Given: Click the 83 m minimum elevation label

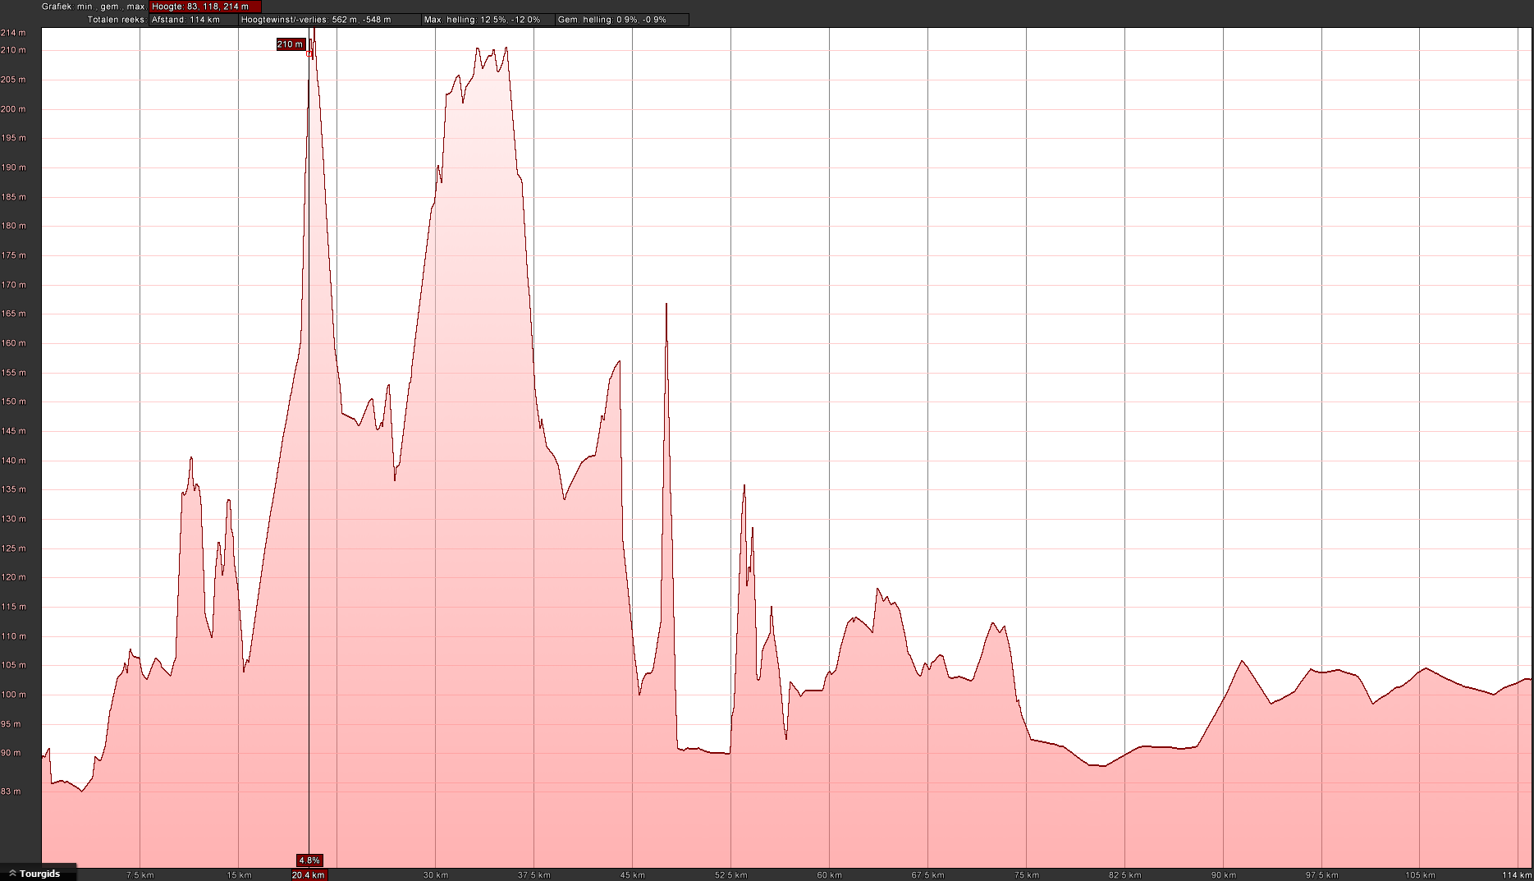Looking at the screenshot, I should [13, 792].
